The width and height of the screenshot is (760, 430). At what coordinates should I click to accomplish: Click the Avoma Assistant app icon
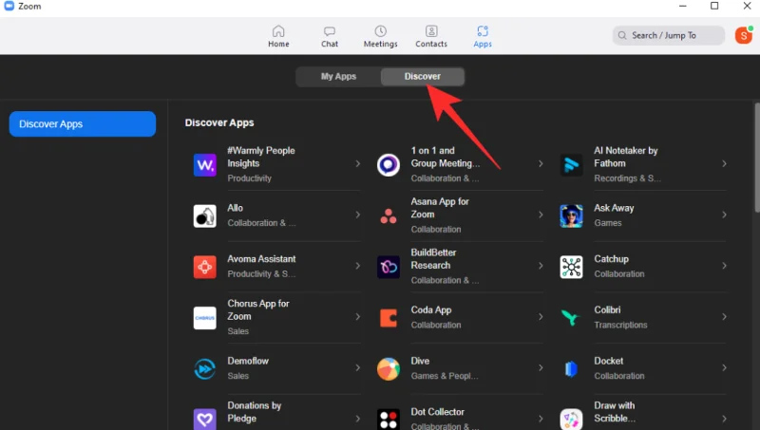(x=205, y=267)
